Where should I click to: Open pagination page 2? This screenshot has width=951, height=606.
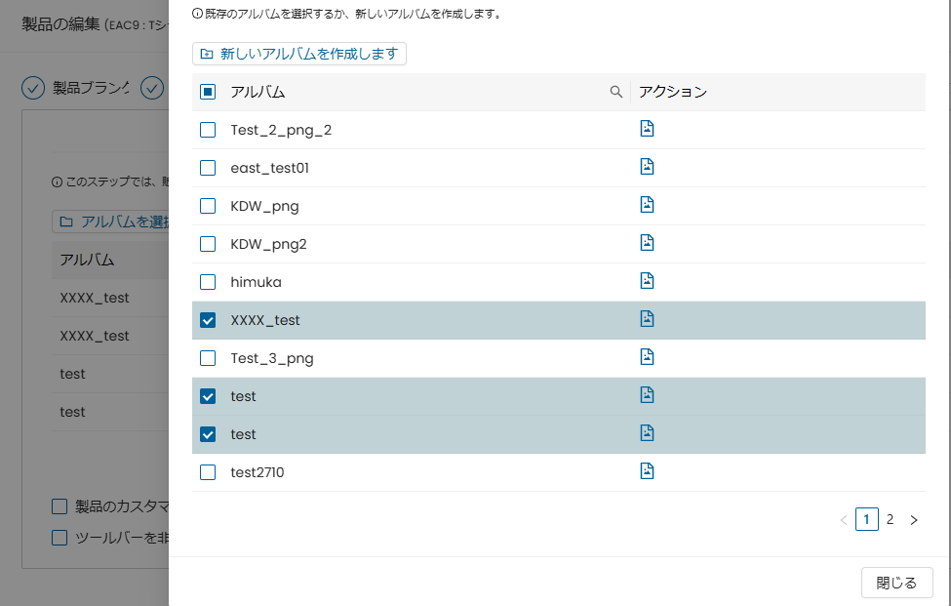pyautogui.click(x=890, y=519)
